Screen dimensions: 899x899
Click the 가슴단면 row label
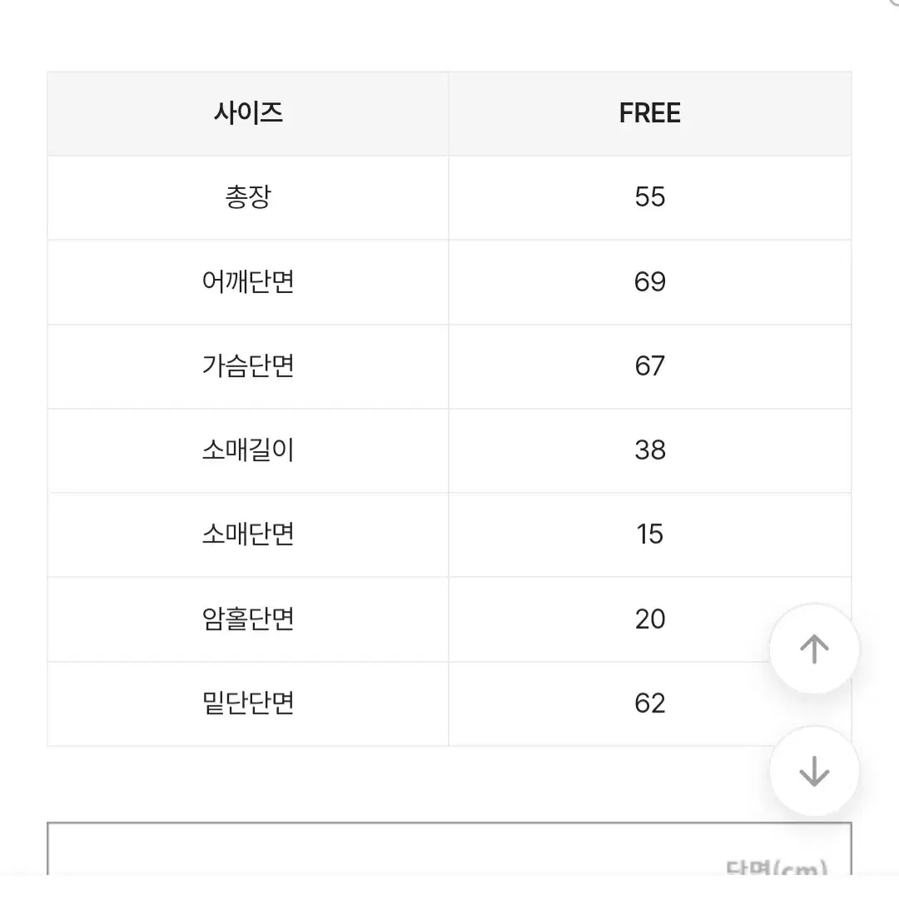pos(248,365)
